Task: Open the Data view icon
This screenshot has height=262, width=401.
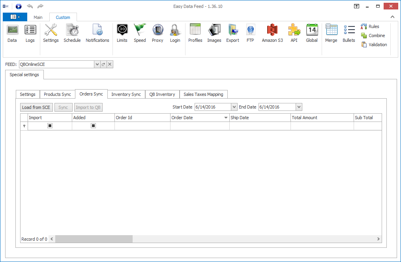Action: pyautogui.click(x=12, y=33)
